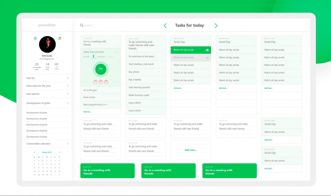Click the '25 Completed' tasks stat
The height and width of the screenshot is (196, 331).
37,66
